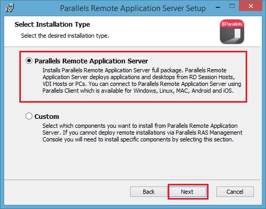Viewport: 266px width, 209px height.
Task: Click the word Parallels on the logo
Action: (233, 24)
